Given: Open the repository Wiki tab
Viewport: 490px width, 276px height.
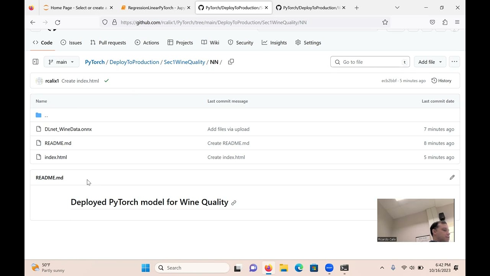Looking at the screenshot, I should coord(210,43).
